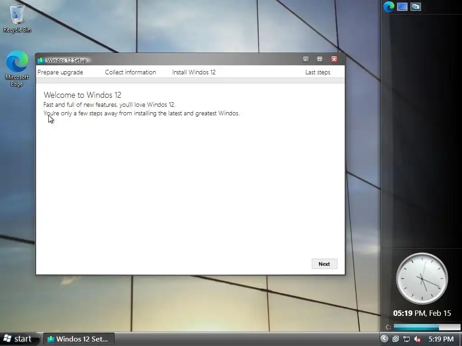462x346 pixels.
Task: Close the Windos 12 Setup window
Action: click(x=334, y=59)
